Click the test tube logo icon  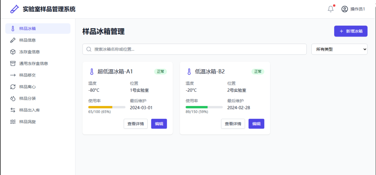(x=14, y=9)
